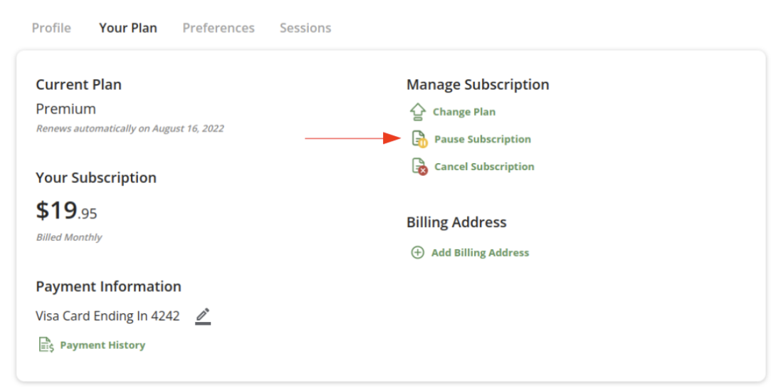
Task: Select the Cancel Subscription link text
Action: (x=484, y=167)
